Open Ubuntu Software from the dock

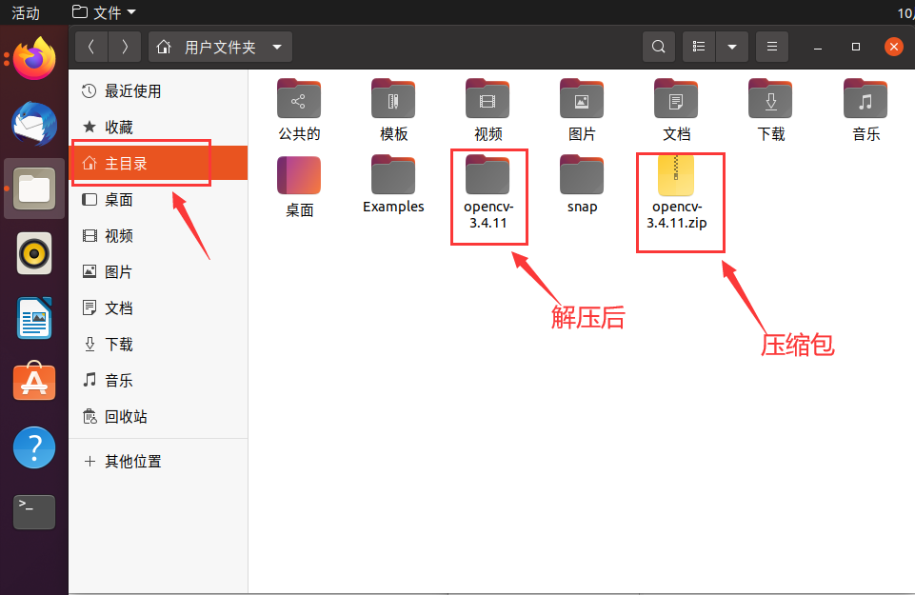tap(33, 381)
